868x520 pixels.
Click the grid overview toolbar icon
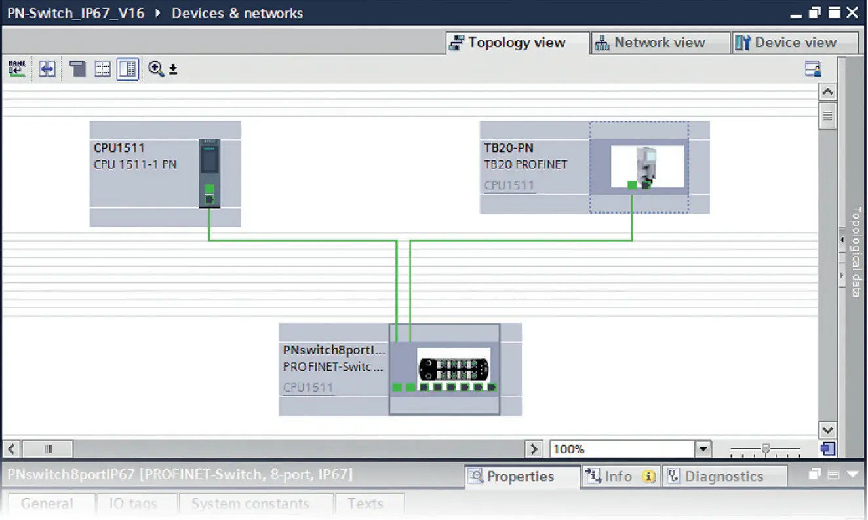[x=102, y=69]
